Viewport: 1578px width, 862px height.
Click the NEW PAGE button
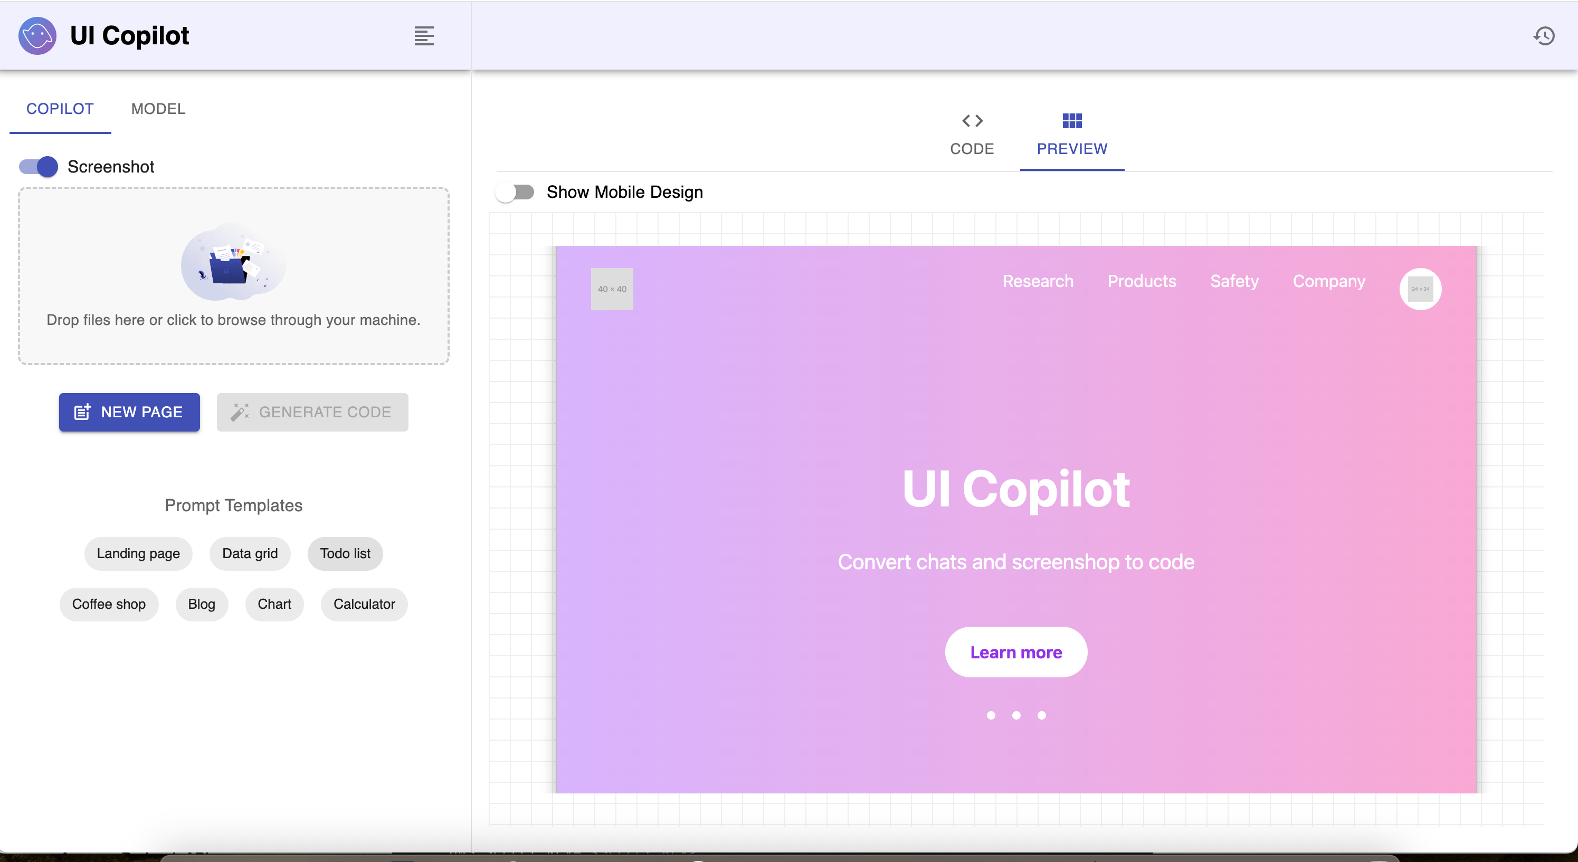click(129, 412)
